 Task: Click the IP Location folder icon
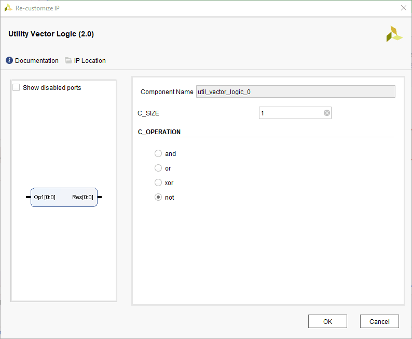point(68,61)
